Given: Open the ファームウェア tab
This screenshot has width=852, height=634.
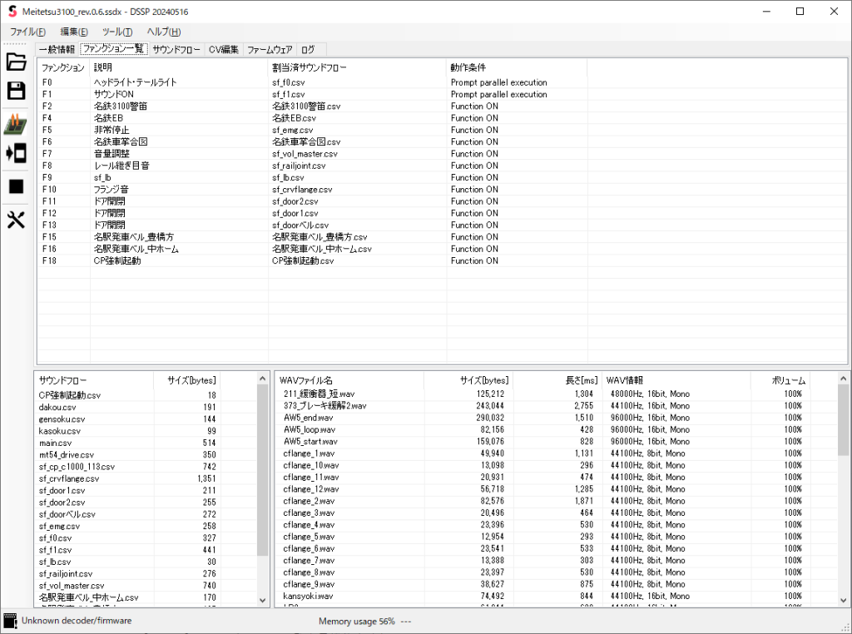Looking at the screenshot, I should coord(270,50).
